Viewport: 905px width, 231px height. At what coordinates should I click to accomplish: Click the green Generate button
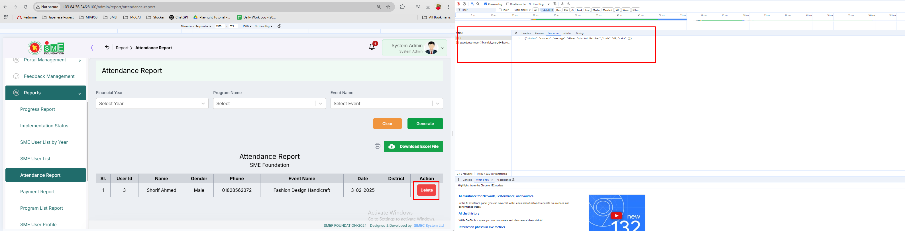425,124
